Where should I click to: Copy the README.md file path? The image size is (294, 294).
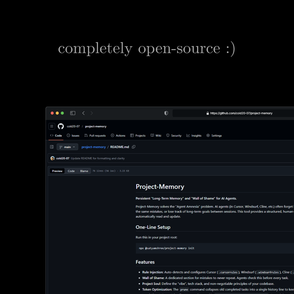coord(134,147)
